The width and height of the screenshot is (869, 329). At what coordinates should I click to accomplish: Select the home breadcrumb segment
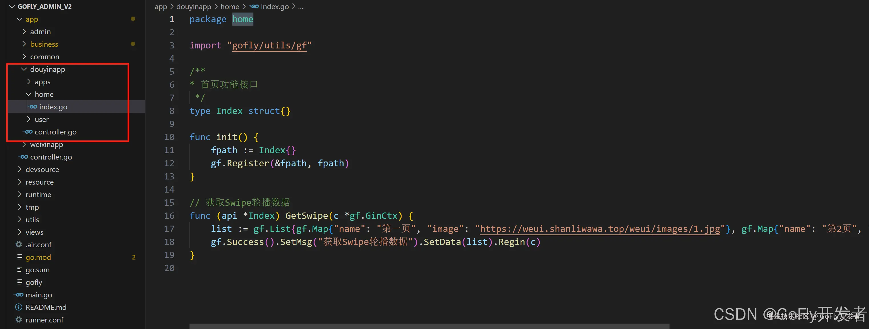(x=230, y=6)
